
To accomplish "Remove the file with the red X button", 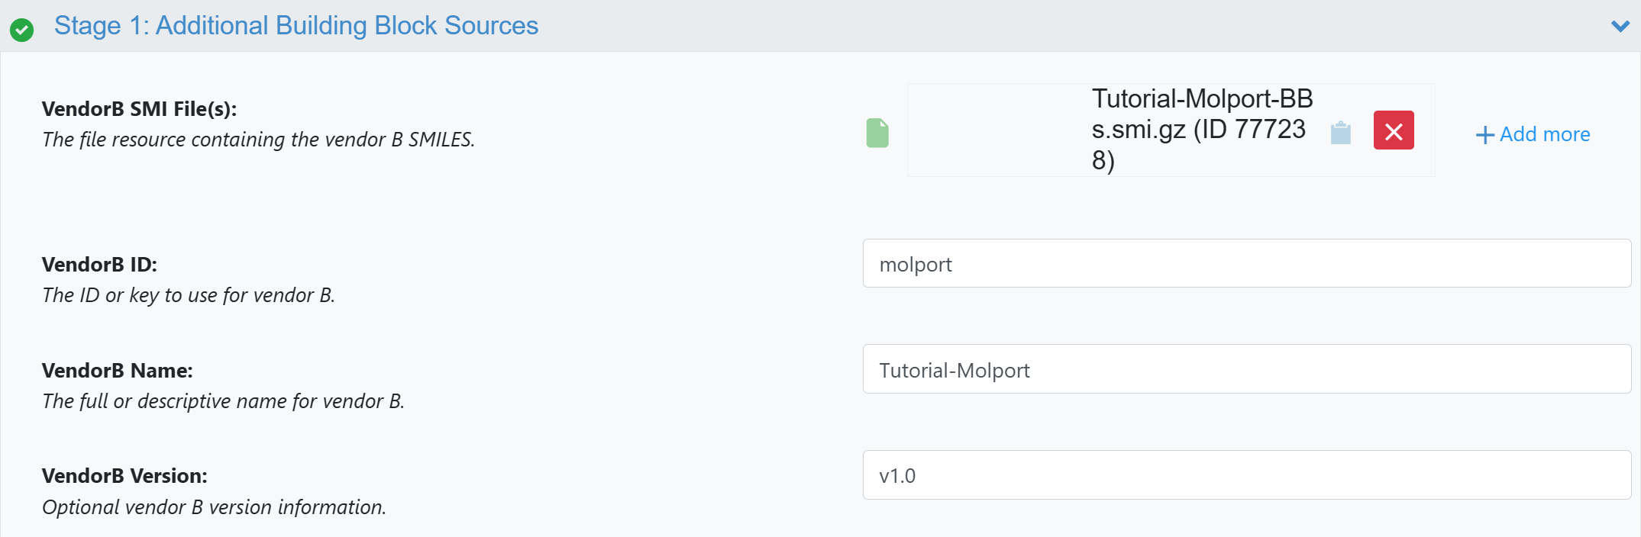I will (x=1393, y=130).
